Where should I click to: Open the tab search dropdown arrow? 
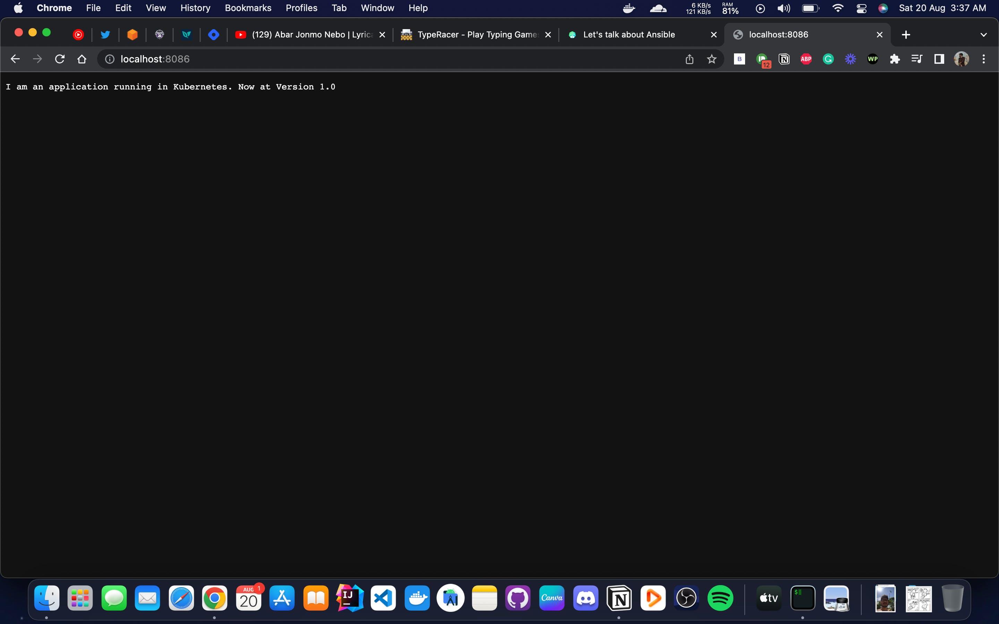[x=984, y=34]
